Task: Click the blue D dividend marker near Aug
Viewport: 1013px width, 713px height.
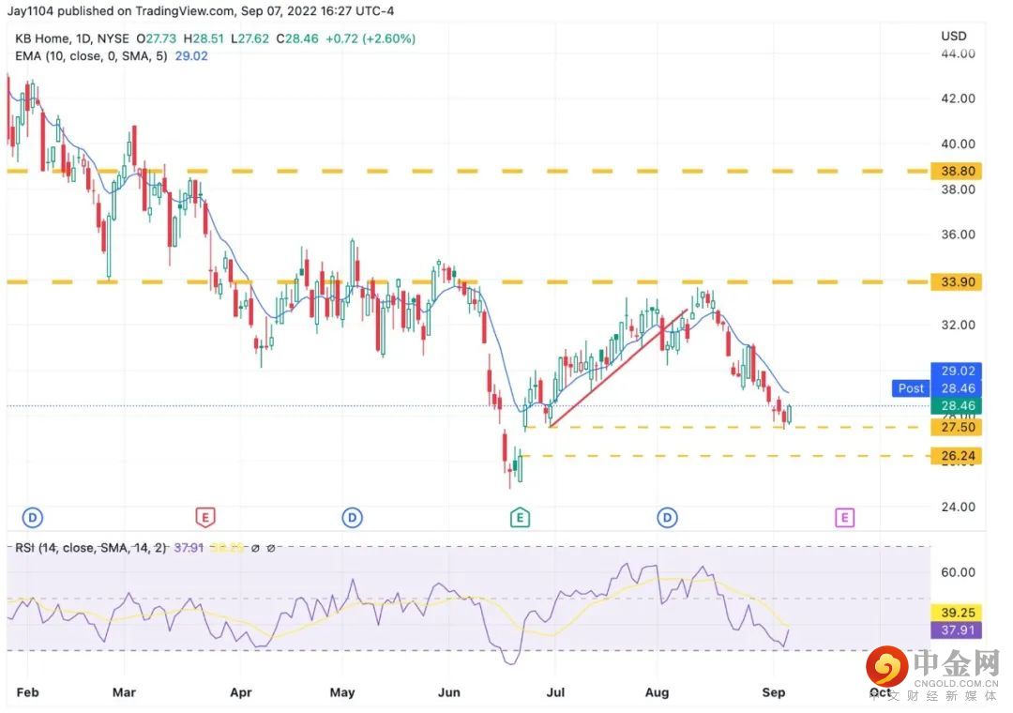Action: tap(668, 517)
